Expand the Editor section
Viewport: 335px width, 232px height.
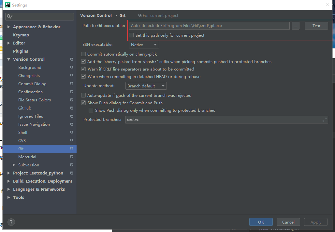(x=8, y=43)
